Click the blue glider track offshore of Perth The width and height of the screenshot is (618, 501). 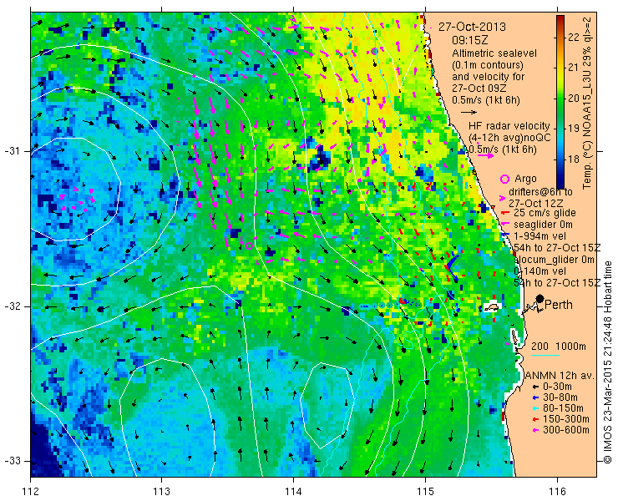(x=452, y=265)
